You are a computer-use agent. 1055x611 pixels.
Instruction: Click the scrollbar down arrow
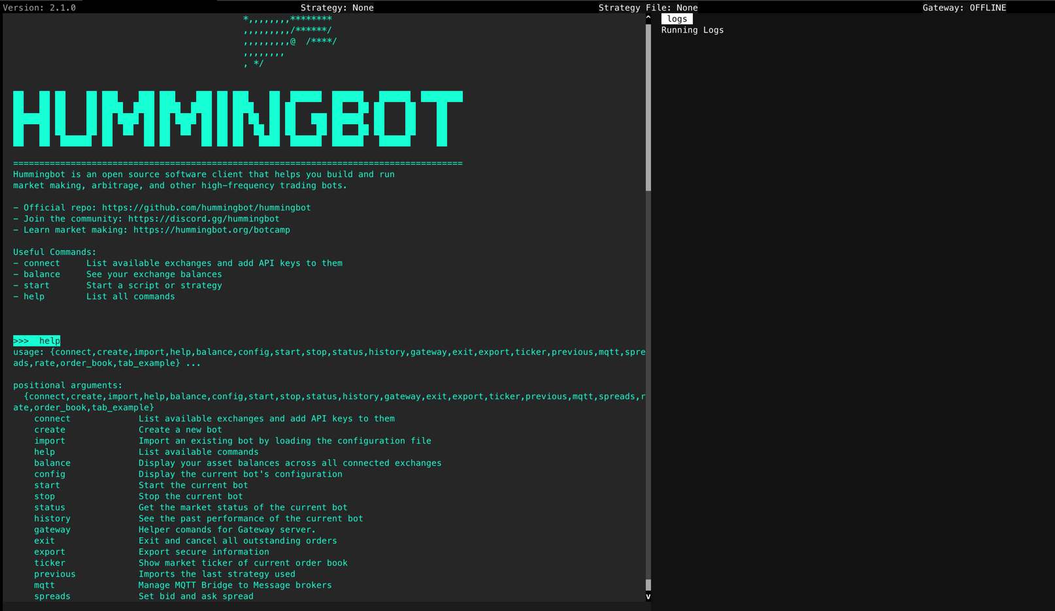[x=648, y=597]
